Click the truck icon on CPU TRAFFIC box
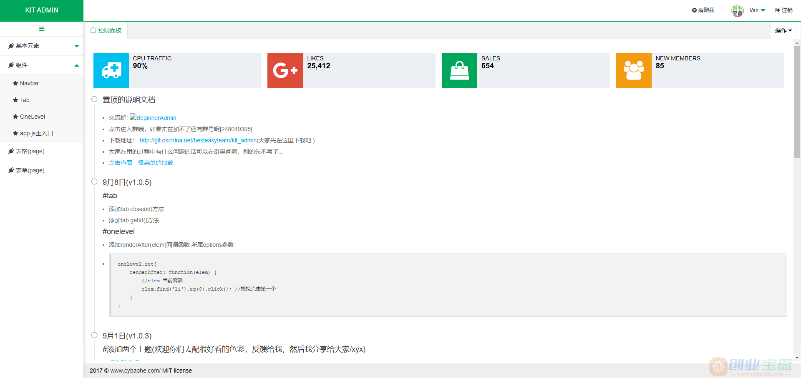 [111, 70]
